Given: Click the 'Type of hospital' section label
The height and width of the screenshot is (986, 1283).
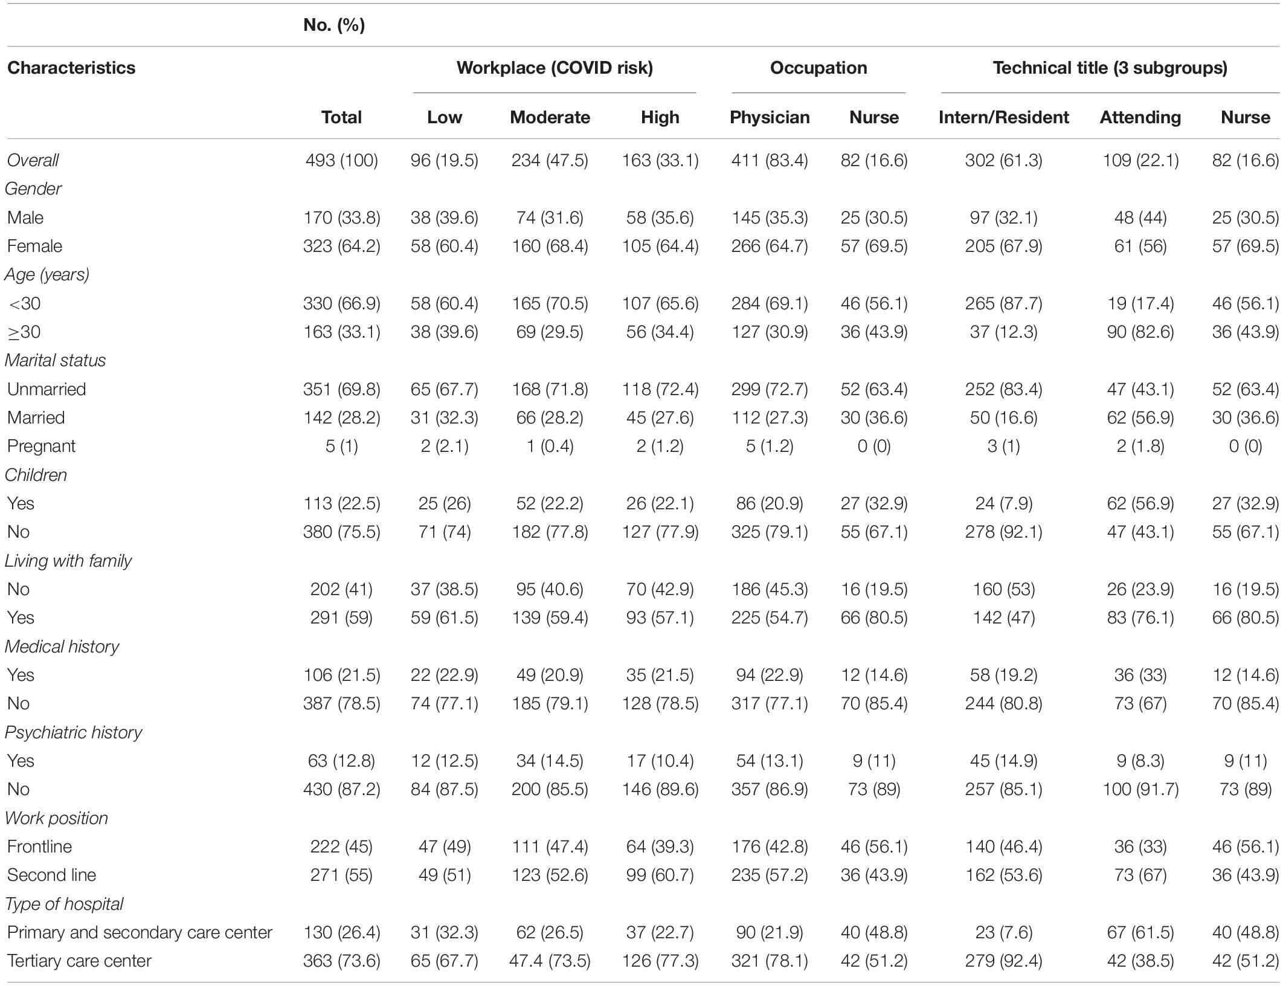Looking at the screenshot, I should coord(63,904).
